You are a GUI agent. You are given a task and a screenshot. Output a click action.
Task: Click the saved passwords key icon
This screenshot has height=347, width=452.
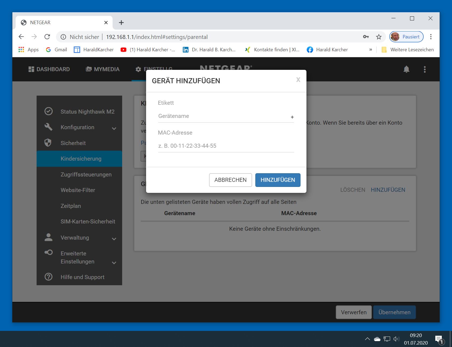[x=366, y=37]
